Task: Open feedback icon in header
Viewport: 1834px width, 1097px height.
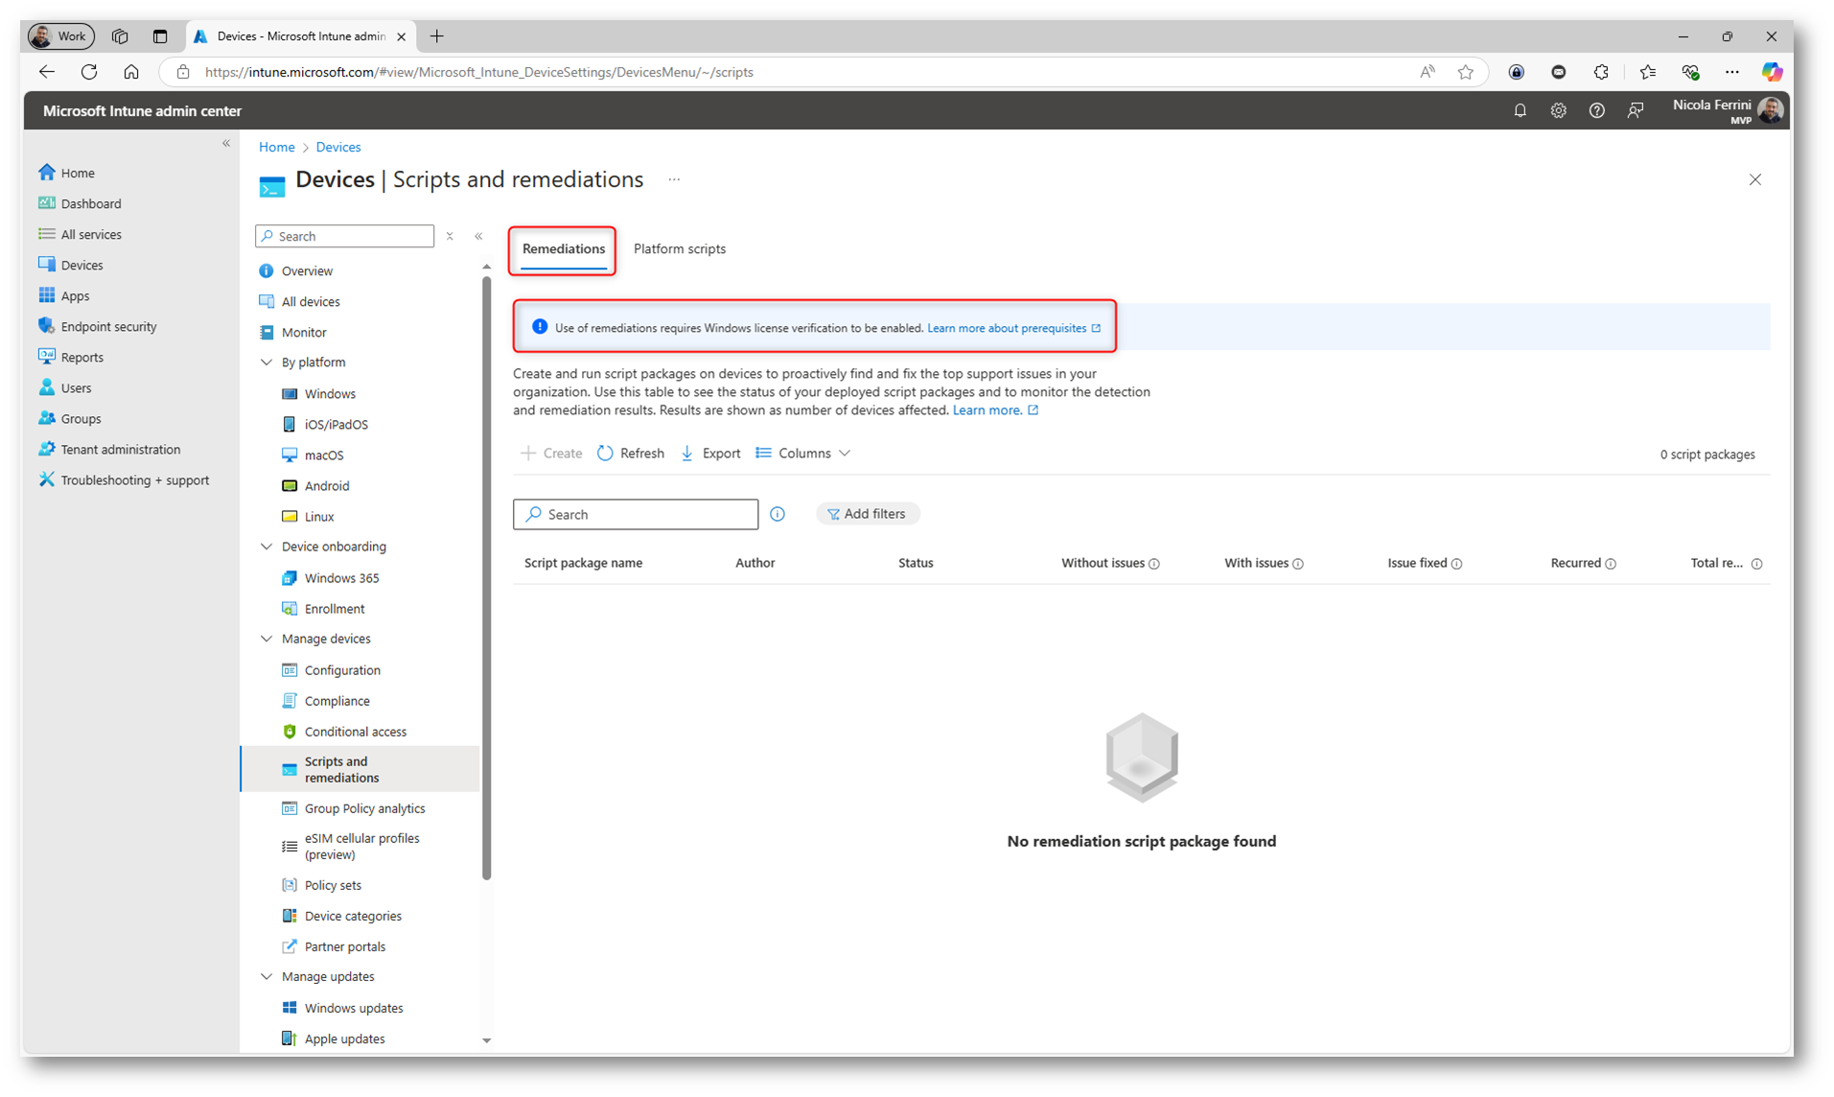Action: (1636, 111)
